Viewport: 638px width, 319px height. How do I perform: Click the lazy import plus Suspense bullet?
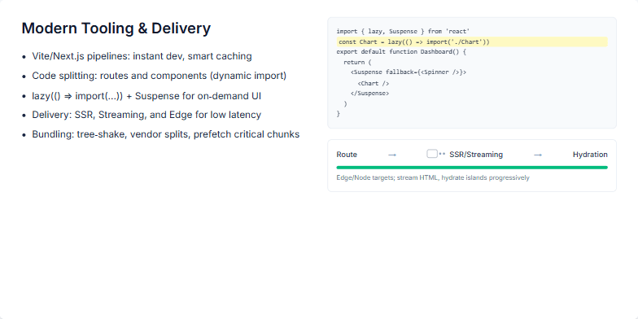(x=146, y=96)
